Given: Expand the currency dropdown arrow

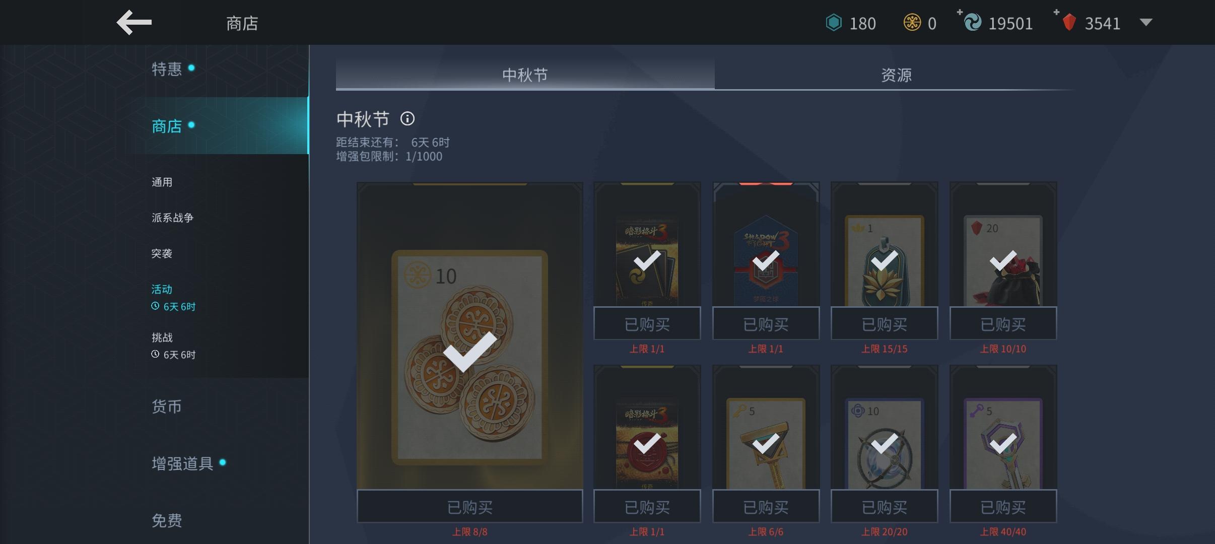Looking at the screenshot, I should [1146, 22].
